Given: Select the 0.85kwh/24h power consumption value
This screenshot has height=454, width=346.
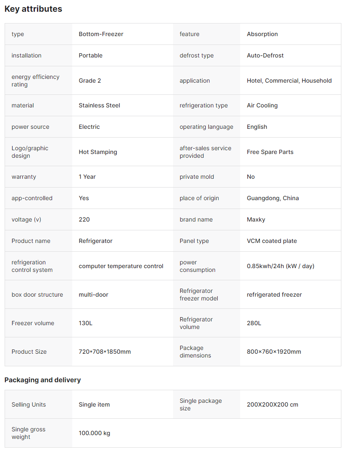Looking at the screenshot, I should [x=280, y=266].
